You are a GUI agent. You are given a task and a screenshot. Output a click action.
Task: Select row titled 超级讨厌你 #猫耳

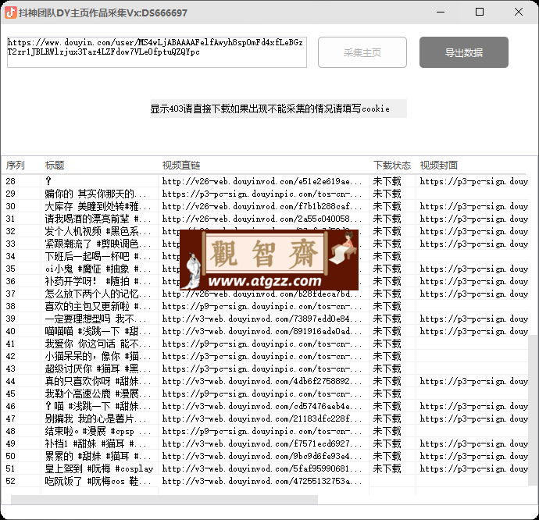pos(265,369)
